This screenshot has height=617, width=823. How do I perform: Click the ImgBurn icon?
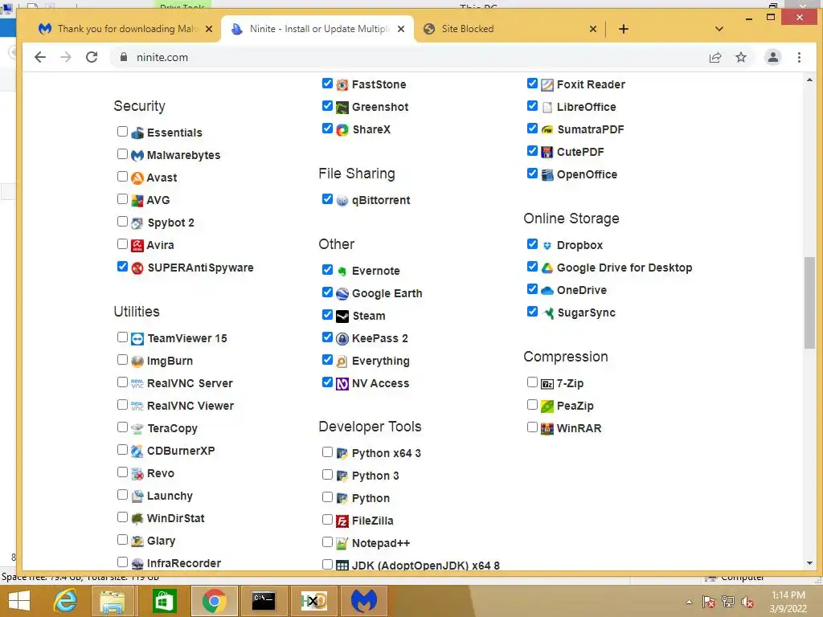pos(137,361)
